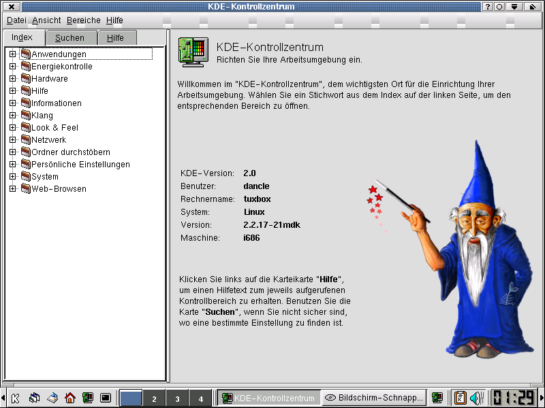Expand the Klang tree node
Image resolution: width=545 pixels, height=408 pixels.
coord(12,115)
